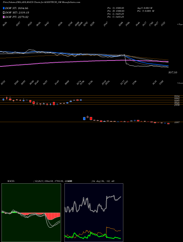Screen dimensions: 183x242
Task: Click the chart title mentioning KODYTECH_SM
Action: click(x=42, y=2)
